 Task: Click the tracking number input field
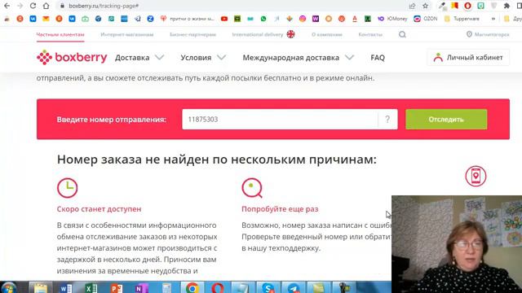(280, 120)
